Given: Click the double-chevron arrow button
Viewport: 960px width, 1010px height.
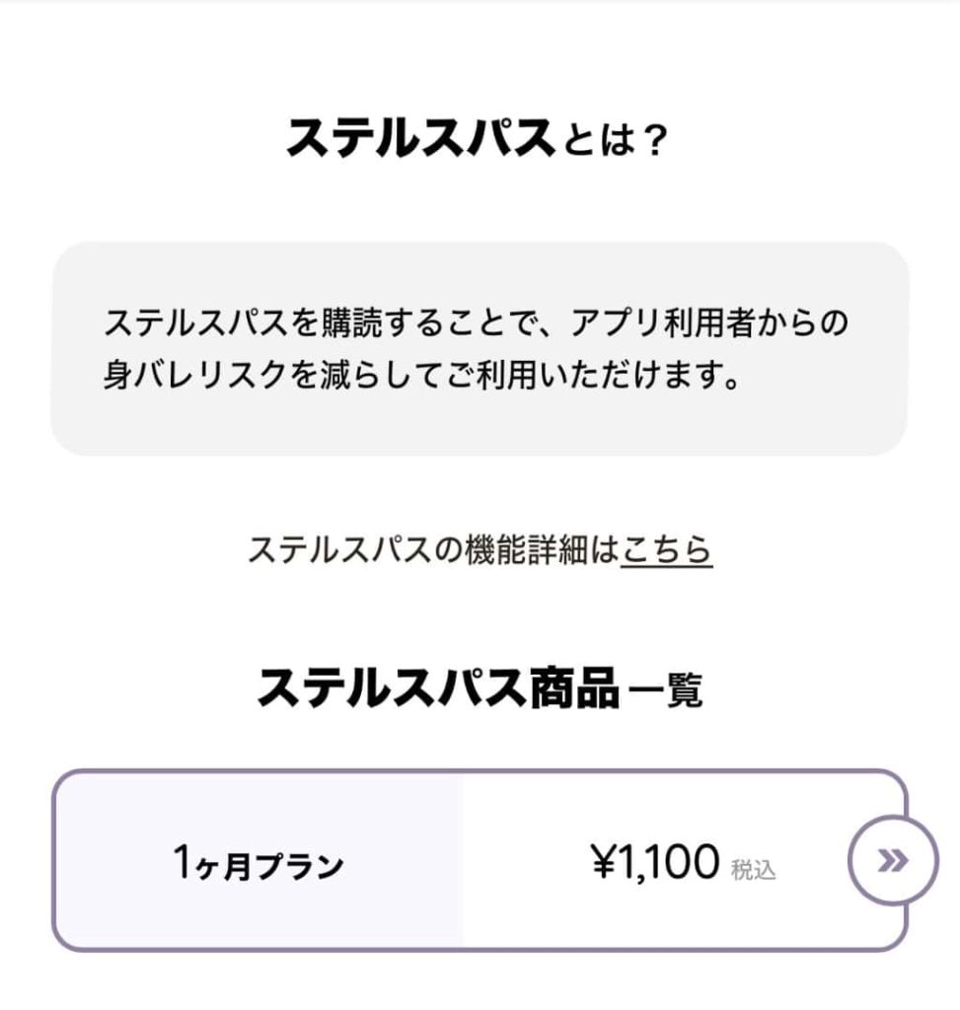Looking at the screenshot, I should pyautogui.click(x=893, y=860).
